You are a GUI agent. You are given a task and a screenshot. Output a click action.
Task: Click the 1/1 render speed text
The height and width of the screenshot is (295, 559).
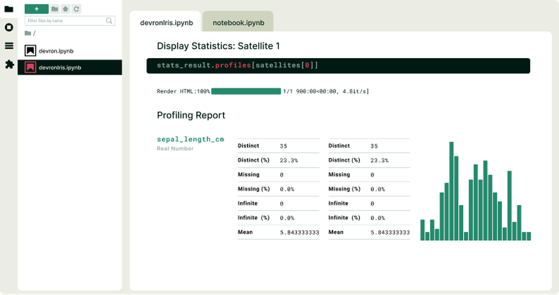[326, 91]
